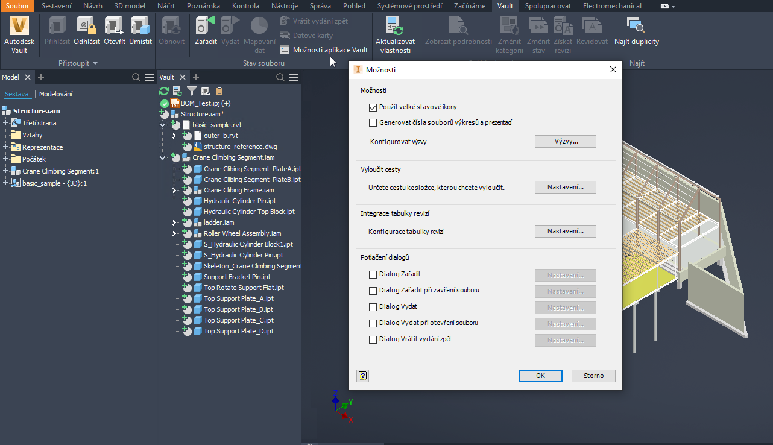The height and width of the screenshot is (445, 773).
Task: Click the help icon in Možnosti dialog
Action: click(363, 376)
